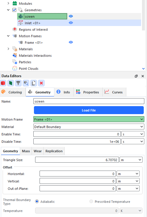Viewport: 147px width, 217px height.
Task: Open the Motion Frame dropdown
Action: coord(89,119)
